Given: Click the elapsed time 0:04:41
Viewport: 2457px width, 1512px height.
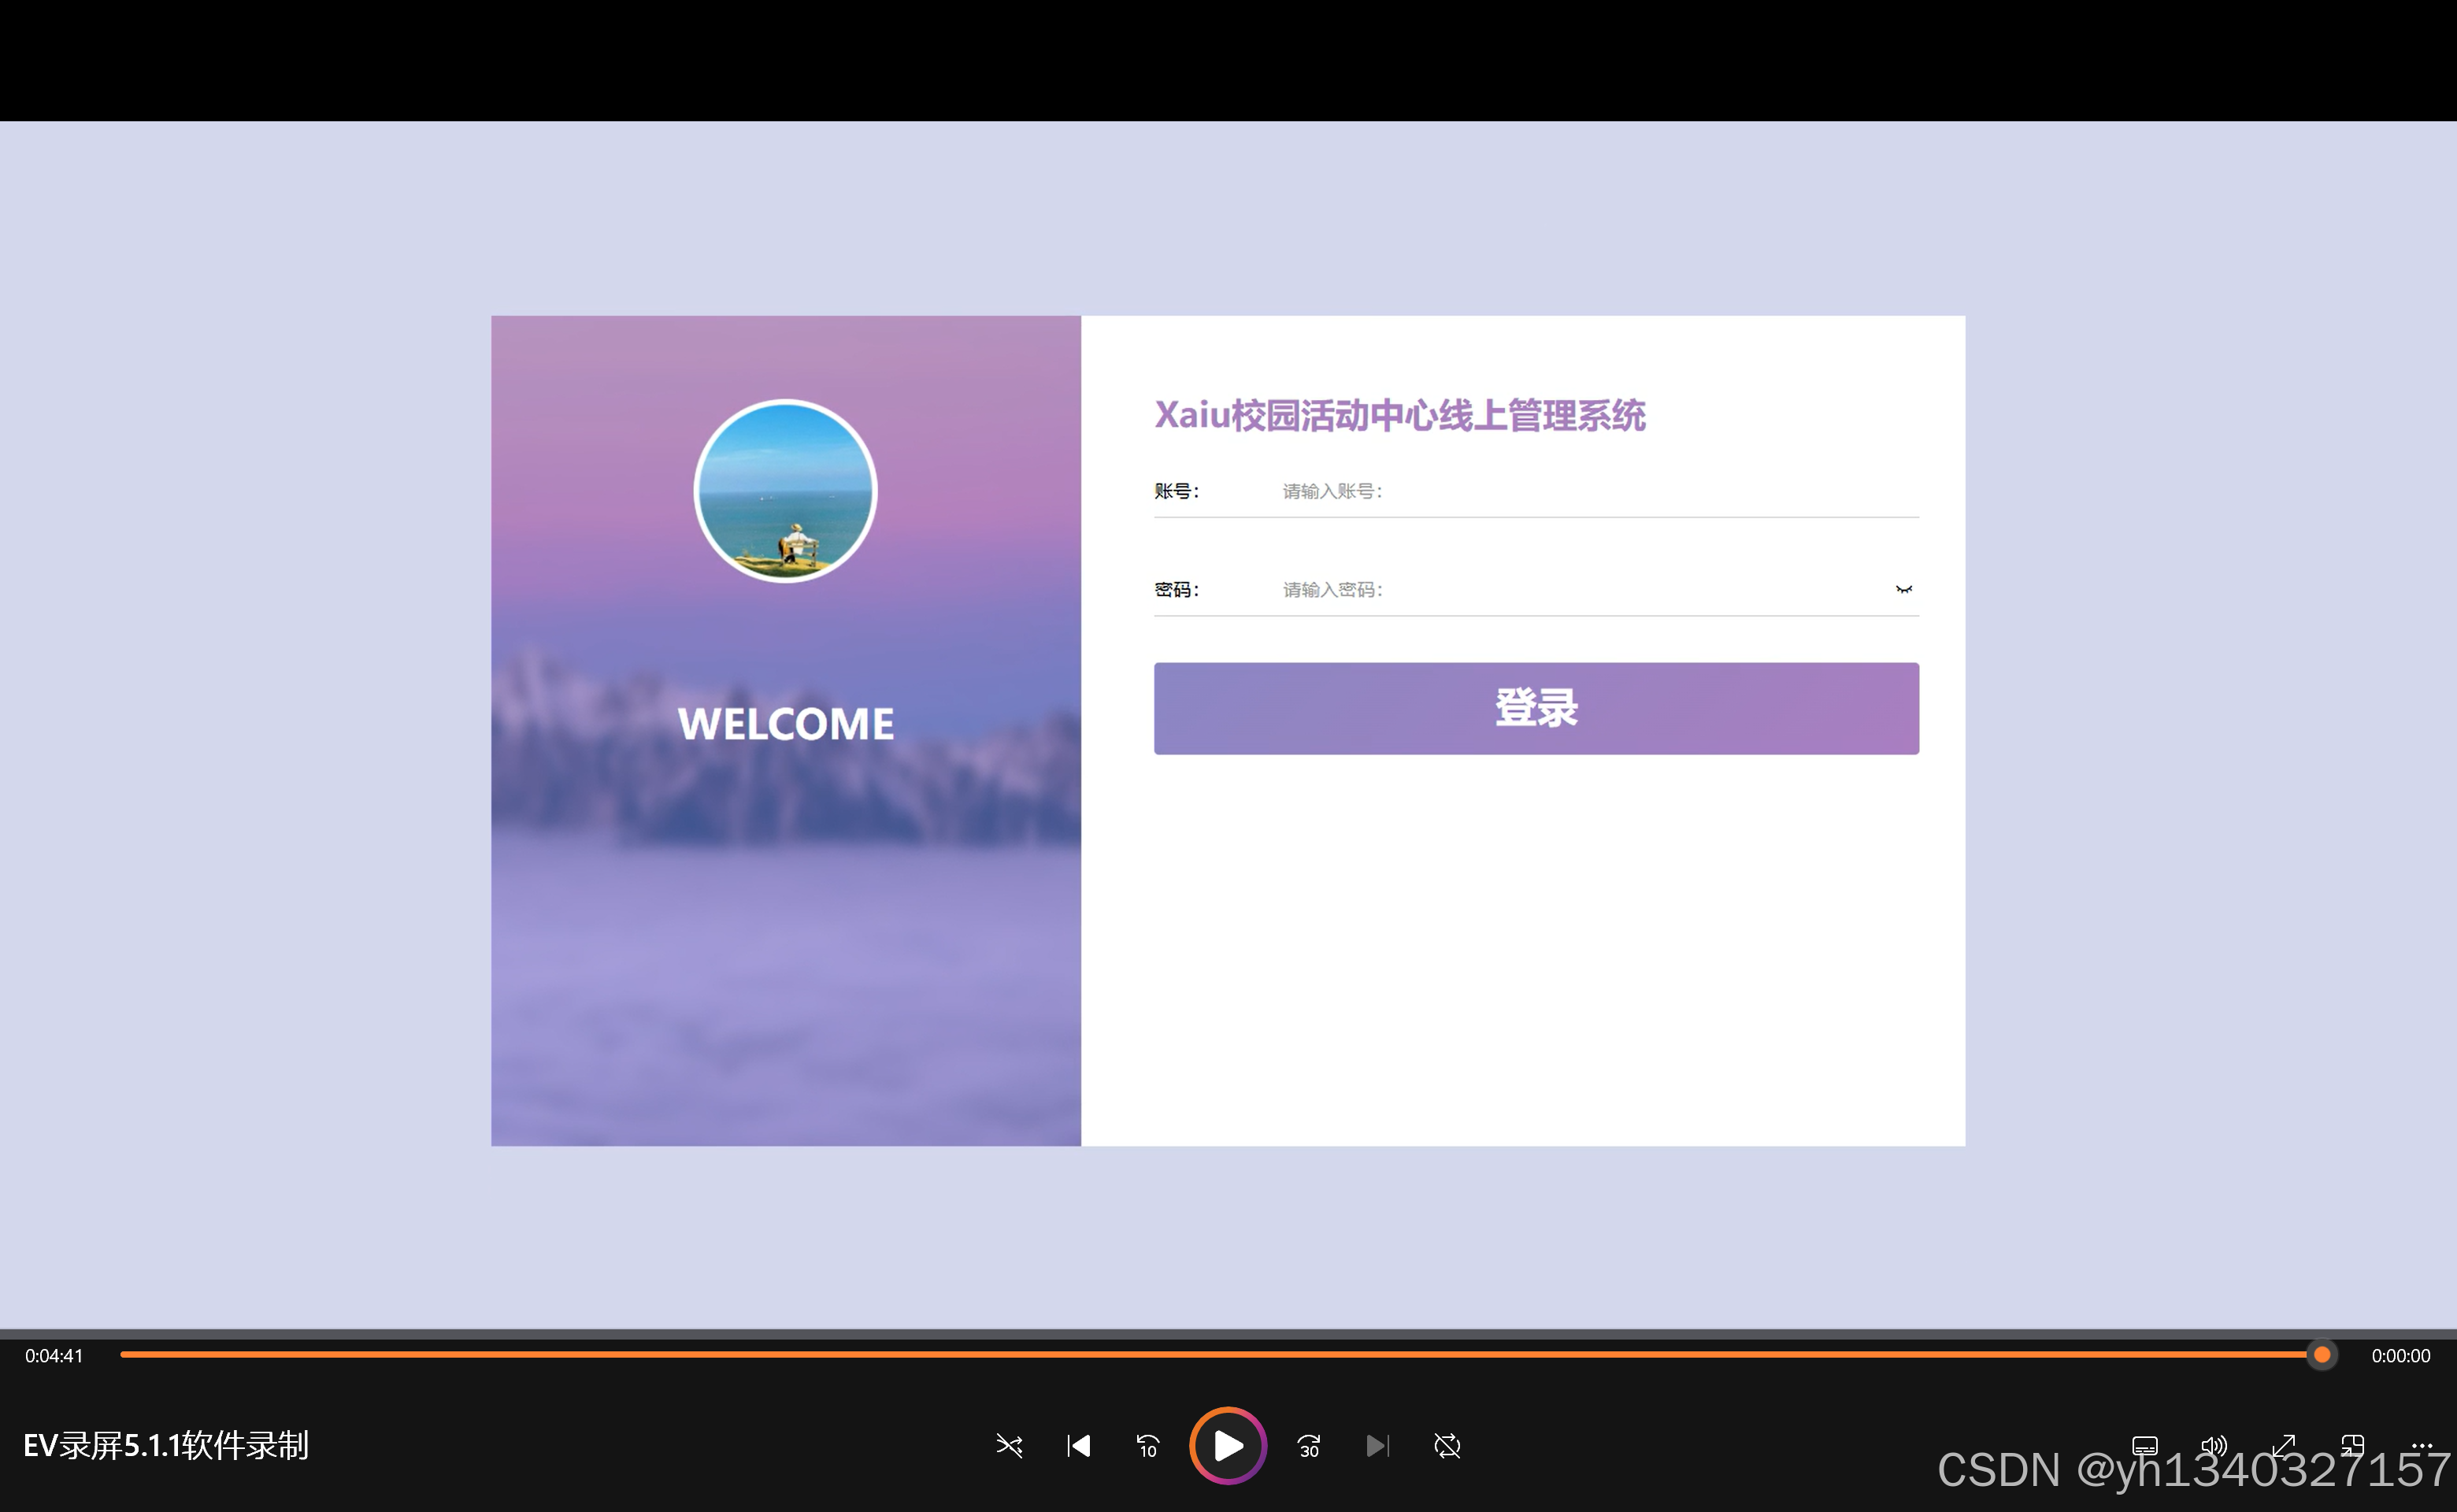Looking at the screenshot, I should pos(54,1356).
